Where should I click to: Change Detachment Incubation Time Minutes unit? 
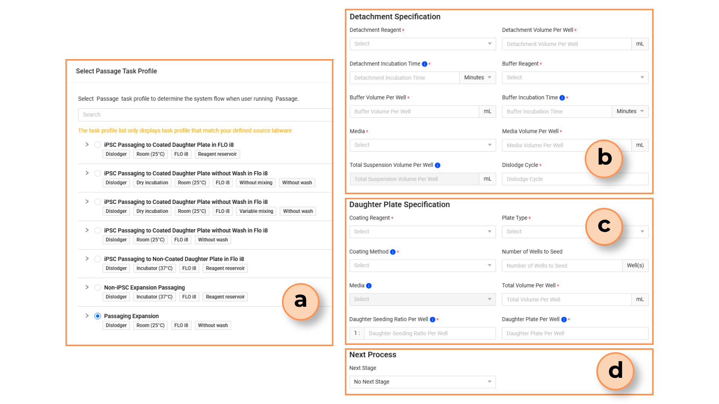pyautogui.click(x=478, y=77)
